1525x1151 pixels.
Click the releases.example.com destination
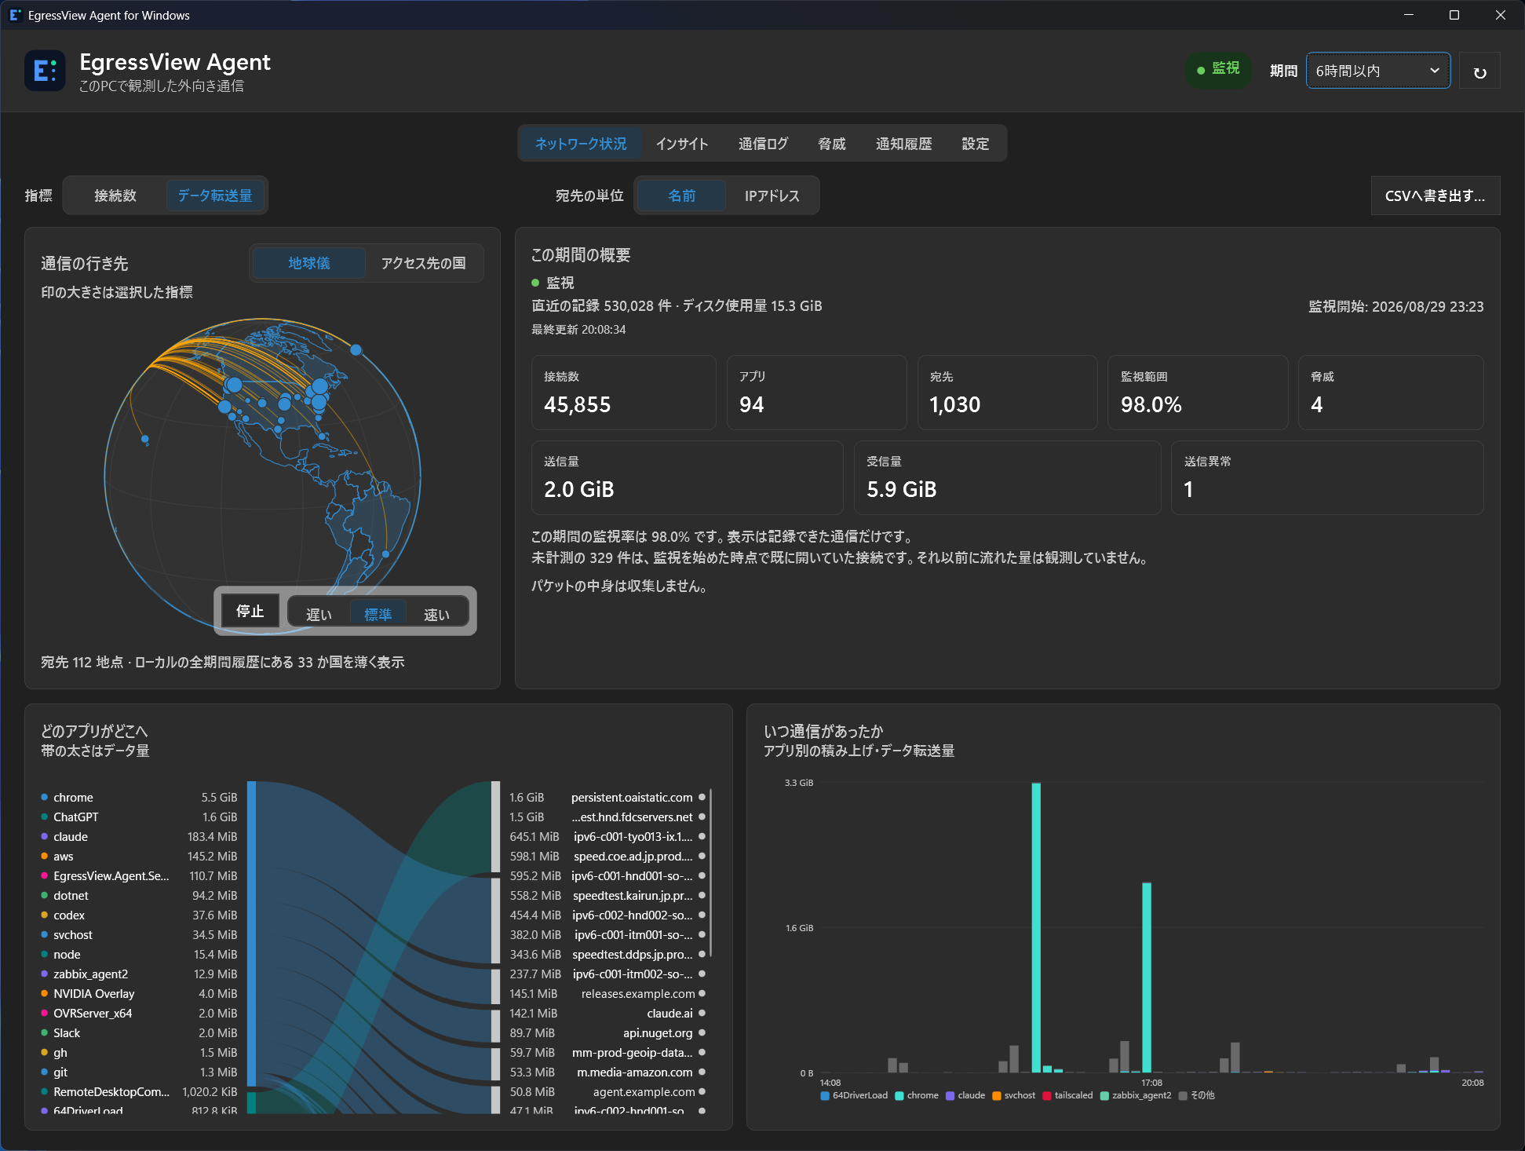coord(637,993)
